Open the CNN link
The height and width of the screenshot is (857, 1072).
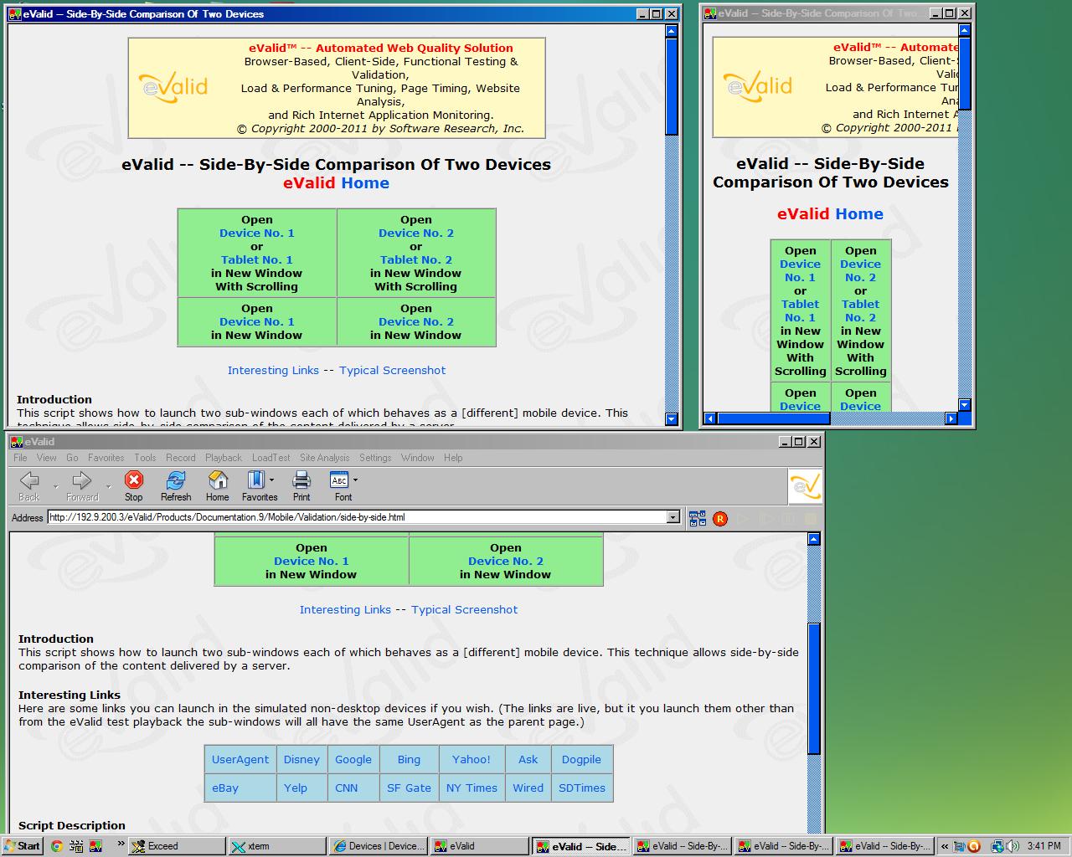point(347,788)
